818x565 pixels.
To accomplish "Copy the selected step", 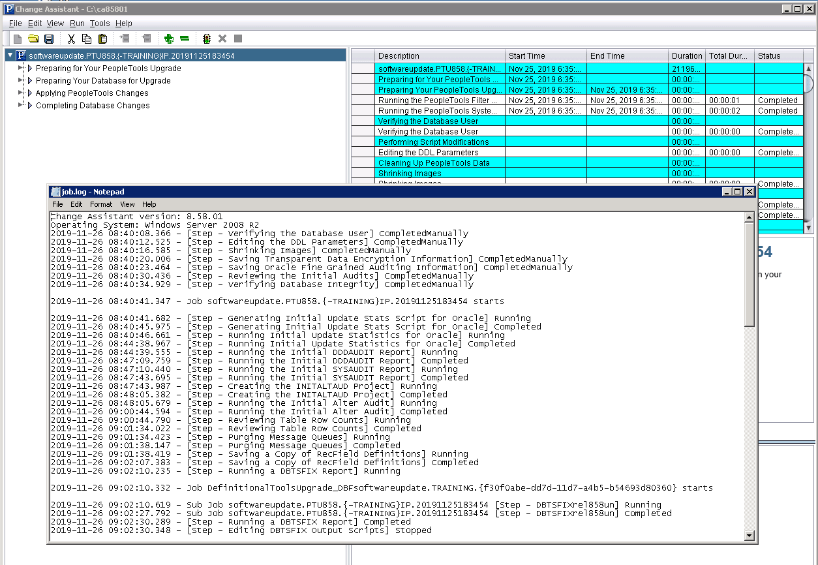I will coord(86,38).
